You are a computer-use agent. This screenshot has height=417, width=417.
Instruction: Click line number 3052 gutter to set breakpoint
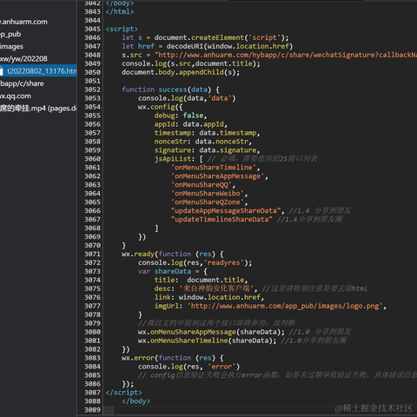pos(92,89)
